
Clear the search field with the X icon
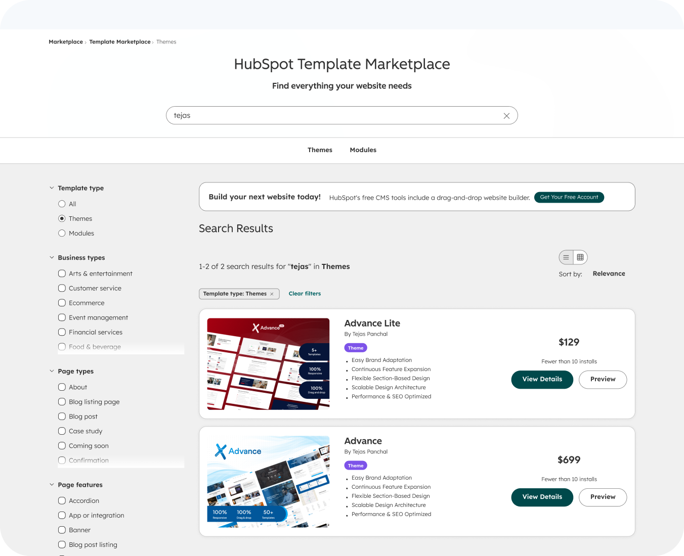click(506, 116)
